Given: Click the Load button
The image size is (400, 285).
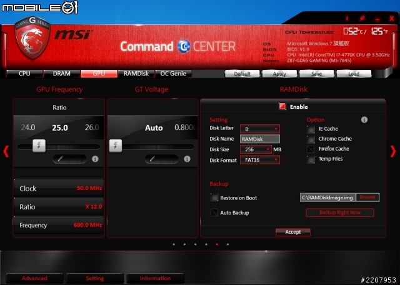Looking at the screenshot, I should pos(354,74).
